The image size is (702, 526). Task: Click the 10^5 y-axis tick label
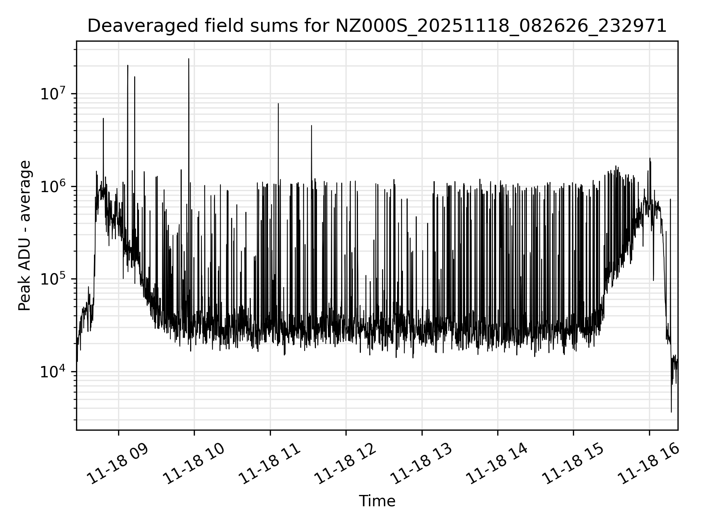coord(53,279)
